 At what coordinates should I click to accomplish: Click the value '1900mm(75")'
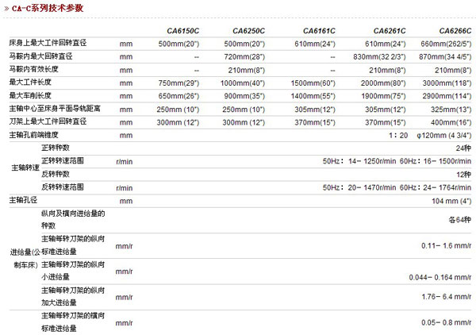pos(383,96)
